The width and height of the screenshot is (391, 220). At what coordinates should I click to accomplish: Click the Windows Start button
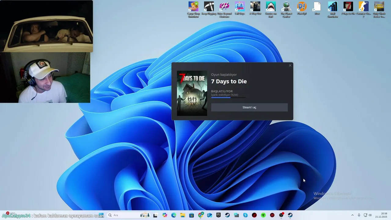pyautogui.click(x=101, y=215)
